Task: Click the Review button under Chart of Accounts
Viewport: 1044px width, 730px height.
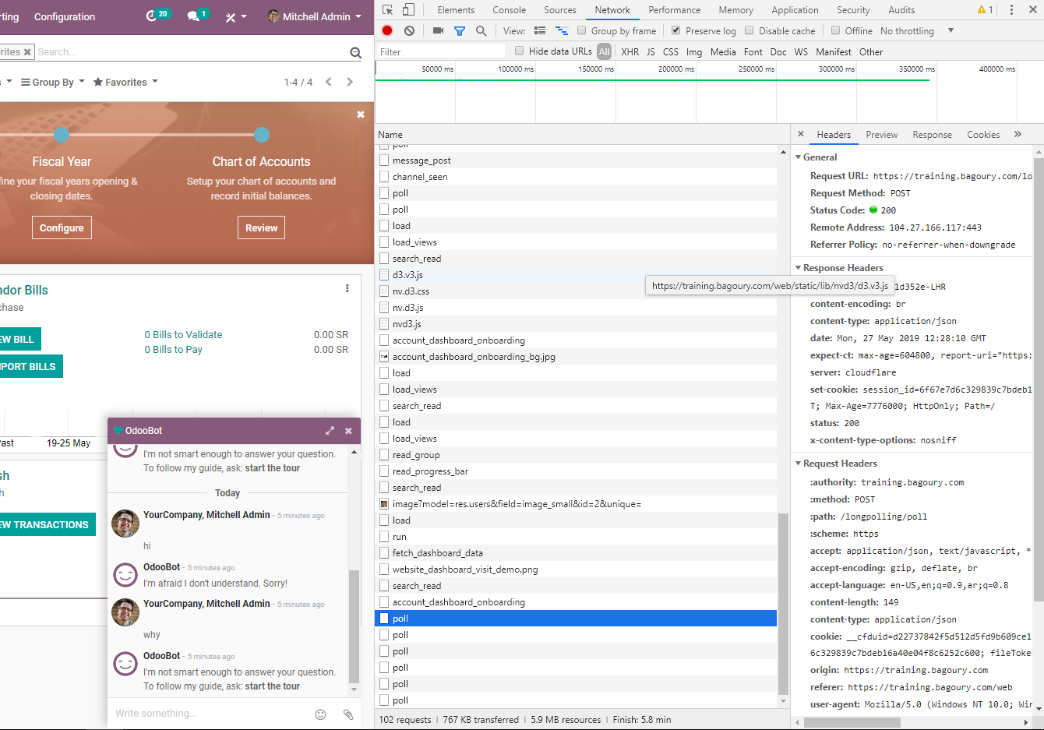Action: point(261,227)
